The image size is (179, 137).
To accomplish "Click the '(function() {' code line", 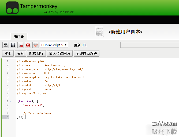I will (x=28, y=101).
